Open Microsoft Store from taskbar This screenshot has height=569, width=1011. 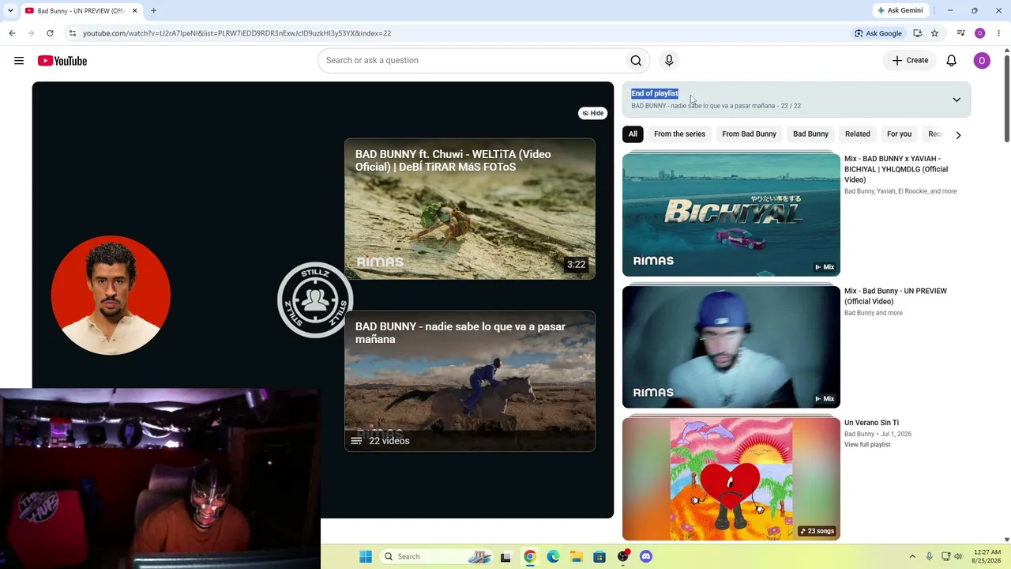tap(599, 556)
